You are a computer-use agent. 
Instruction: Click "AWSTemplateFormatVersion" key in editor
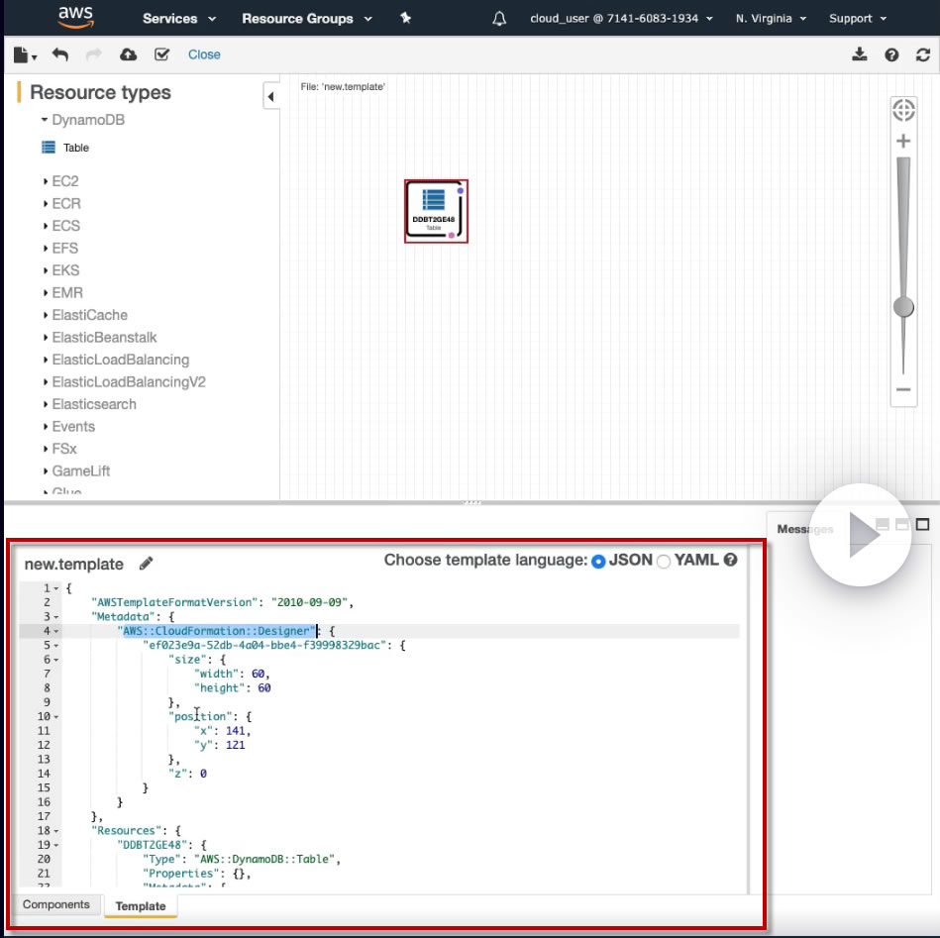click(174, 602)
